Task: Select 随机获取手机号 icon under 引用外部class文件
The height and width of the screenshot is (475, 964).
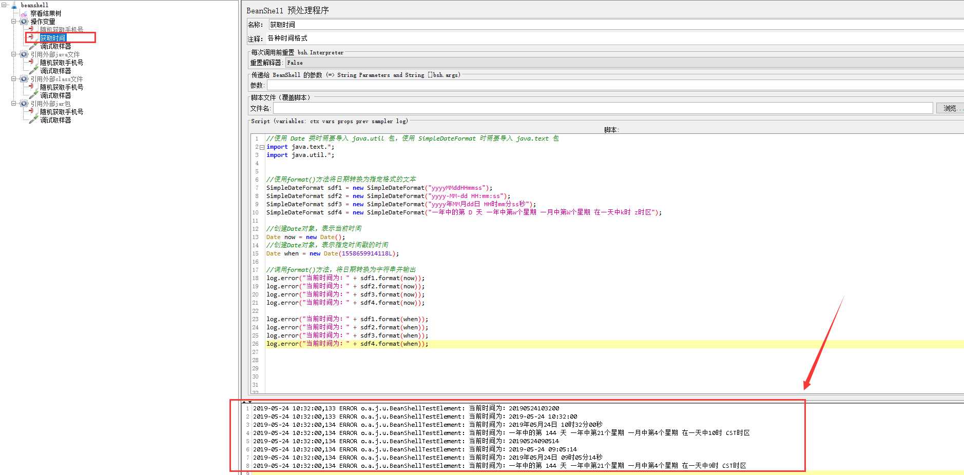Action: click(32, 87)
